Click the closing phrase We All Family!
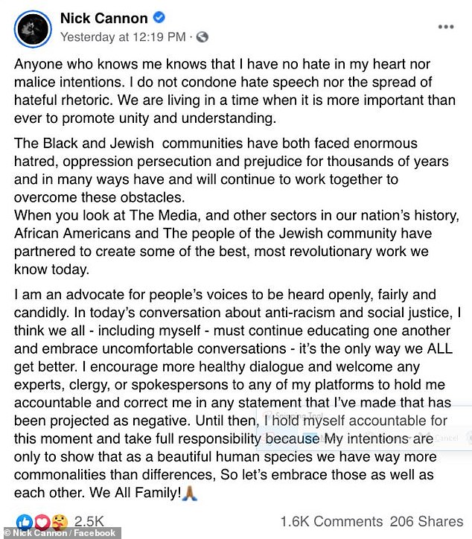This screenshot has width=472, height=539. 135,493
